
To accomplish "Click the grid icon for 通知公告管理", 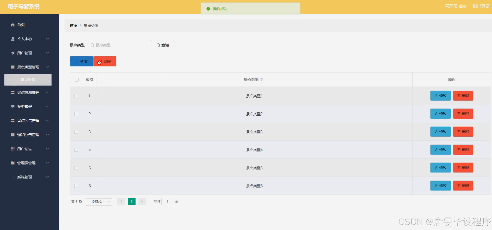I will [13, 135].
